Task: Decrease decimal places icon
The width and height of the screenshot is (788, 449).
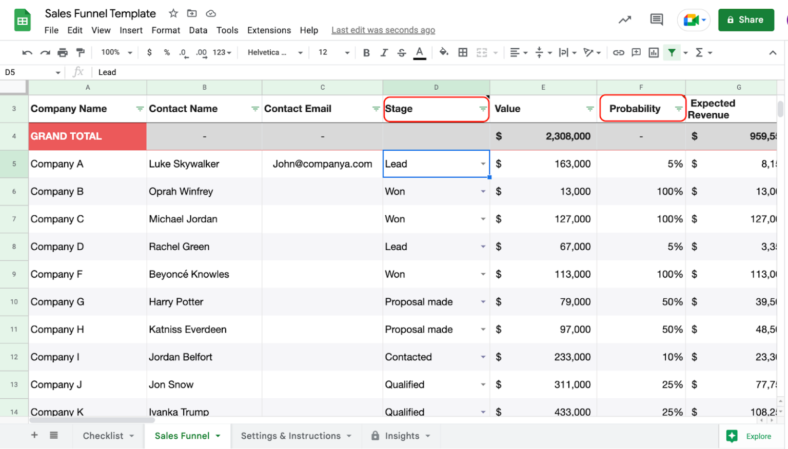Action: [183, 52]
